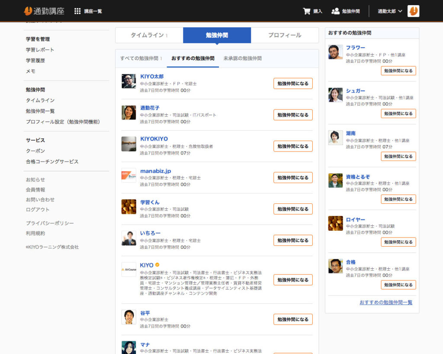Switch to the プロフィール tab
Screen dimensions: 443x354
click(x=284, y=35)
